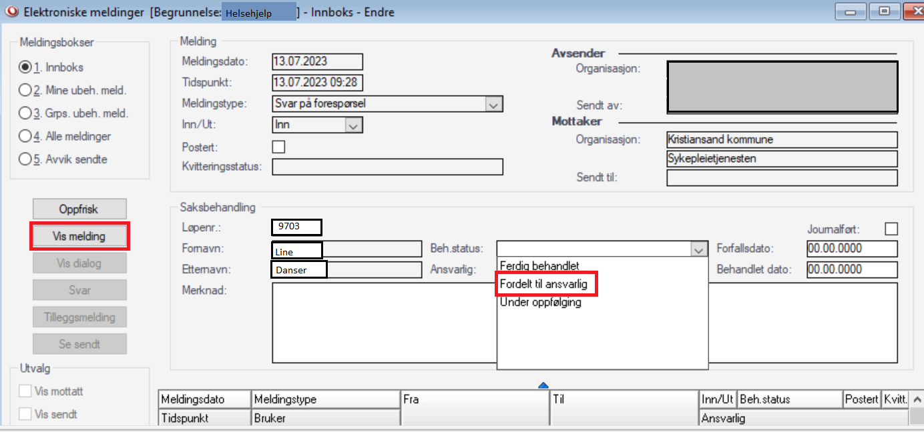Select the Innboks radio button
924x432 pixels.
point(25,67)
